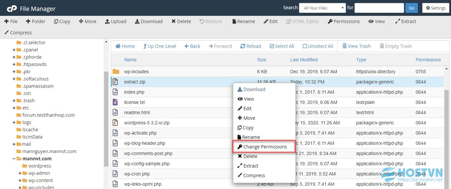Expand the wp-admin folder tree node
The image size is (451, 189).
coord(20,173)
